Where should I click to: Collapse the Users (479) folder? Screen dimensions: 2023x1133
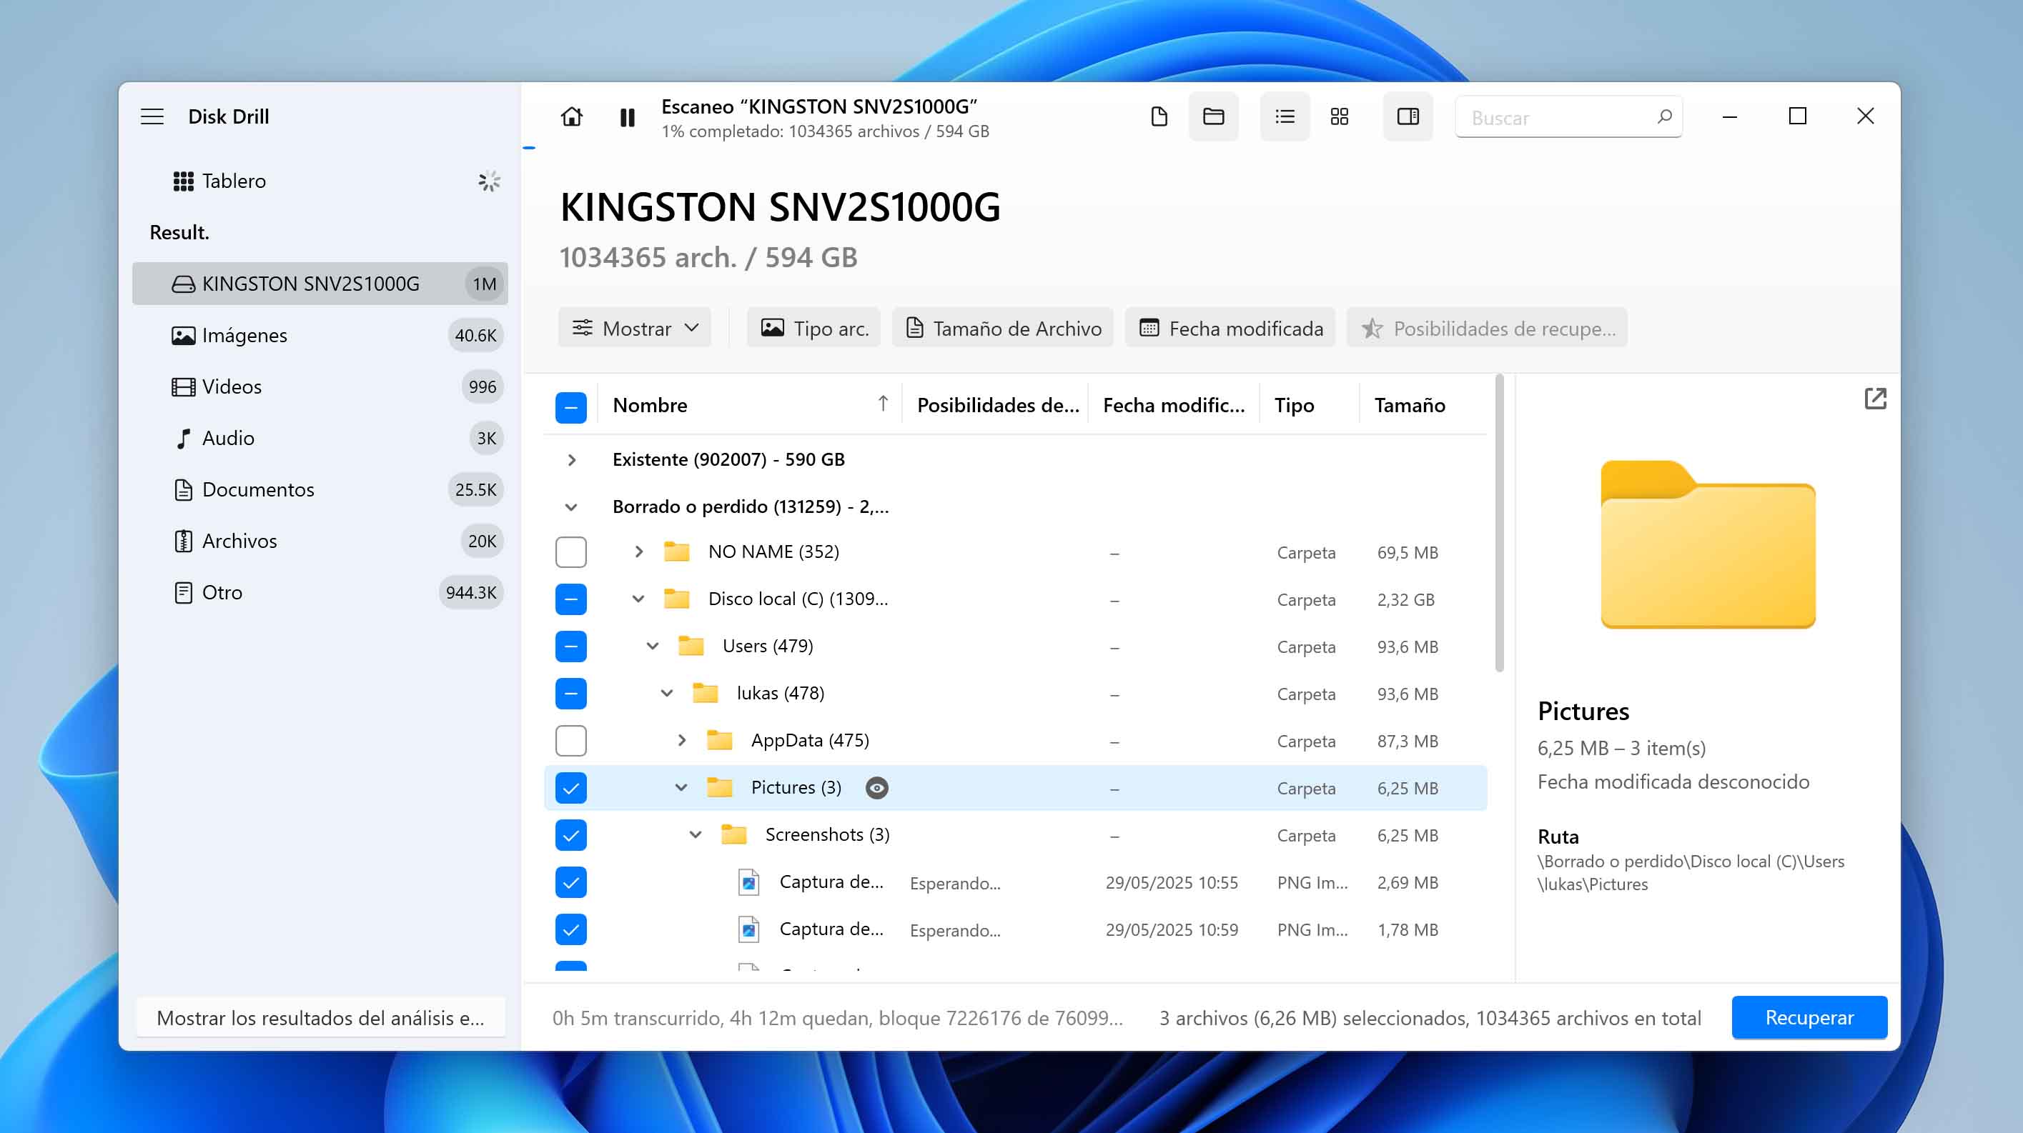pos(653,647)
